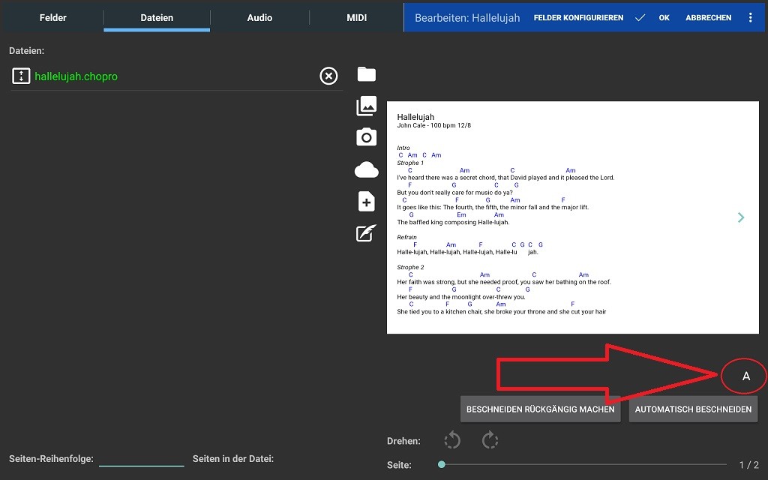Switch to the Felder tab

click(53, 18)
